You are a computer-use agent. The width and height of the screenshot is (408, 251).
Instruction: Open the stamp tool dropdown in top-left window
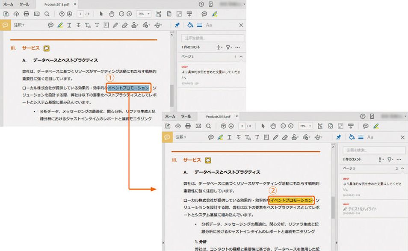tap(135, 25)
